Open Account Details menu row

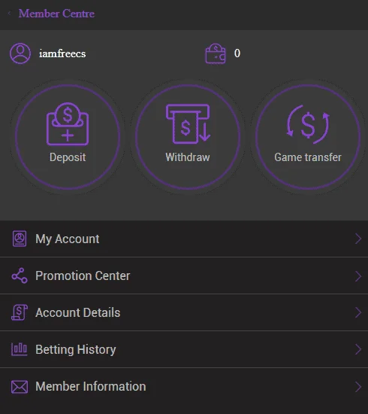184,312
